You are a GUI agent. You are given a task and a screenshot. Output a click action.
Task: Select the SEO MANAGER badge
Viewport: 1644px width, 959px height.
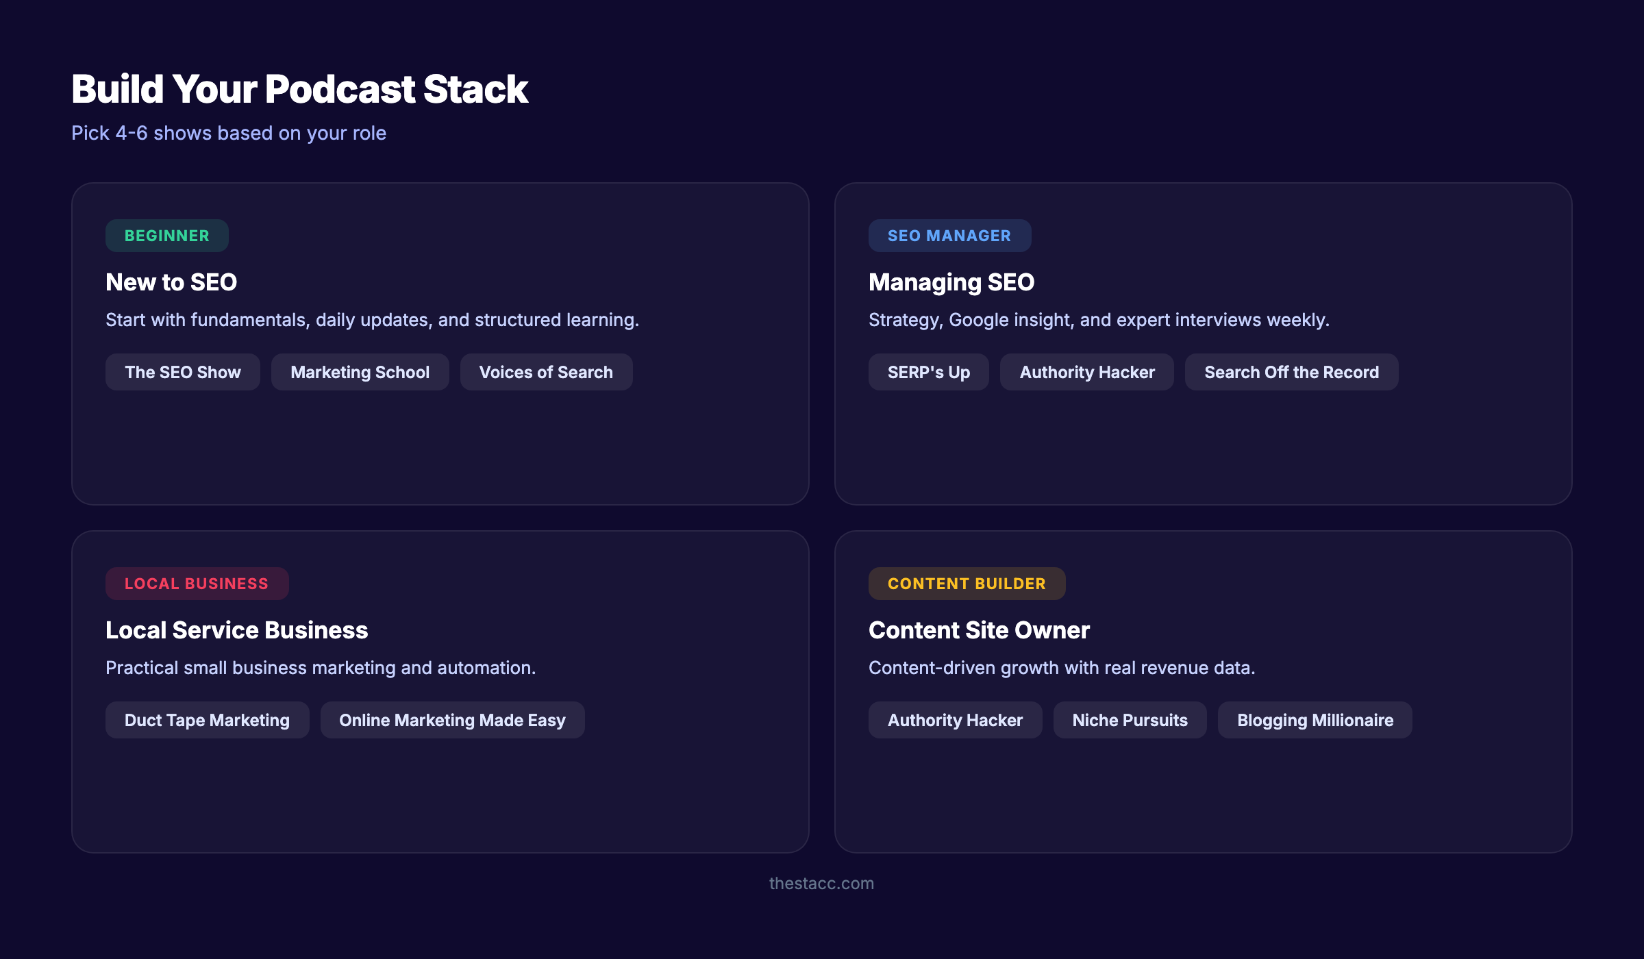[x=950, y=235]
